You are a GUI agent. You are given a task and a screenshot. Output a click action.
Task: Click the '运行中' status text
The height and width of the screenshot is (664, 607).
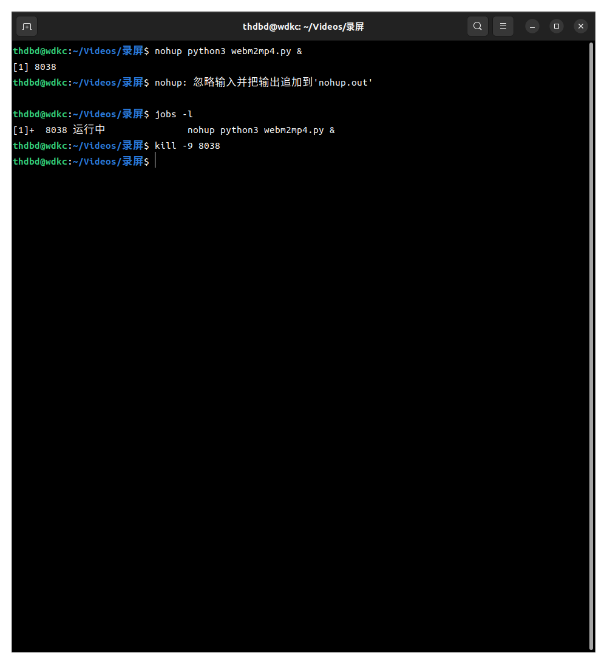[89, 129]
